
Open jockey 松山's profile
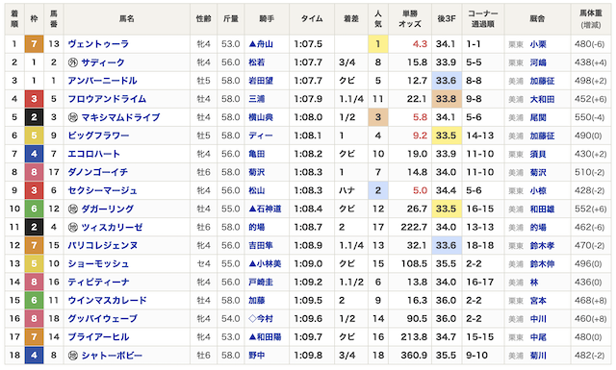click(x=257, y=190)
